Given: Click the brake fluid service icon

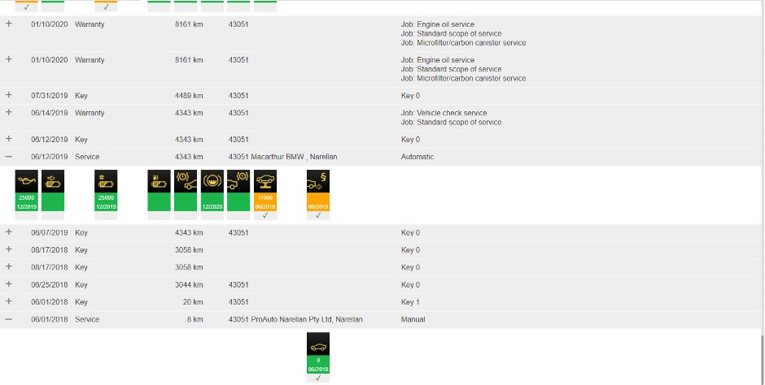Looking at the screenshot, I should point(212,181).
